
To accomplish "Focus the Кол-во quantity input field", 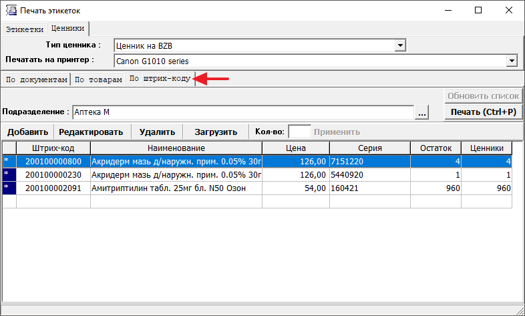I will click(x=299, y=132).
